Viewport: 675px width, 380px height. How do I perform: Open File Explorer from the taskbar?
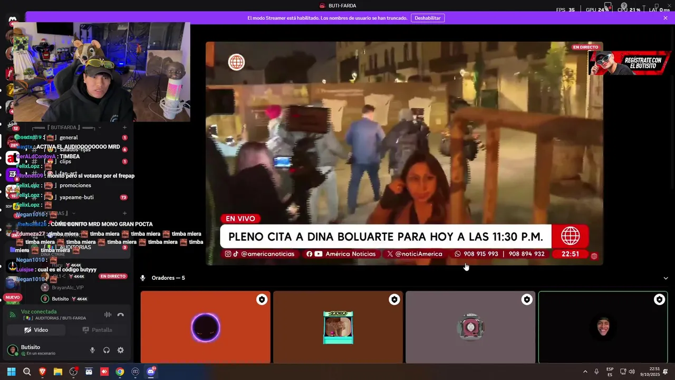(58, 372)
